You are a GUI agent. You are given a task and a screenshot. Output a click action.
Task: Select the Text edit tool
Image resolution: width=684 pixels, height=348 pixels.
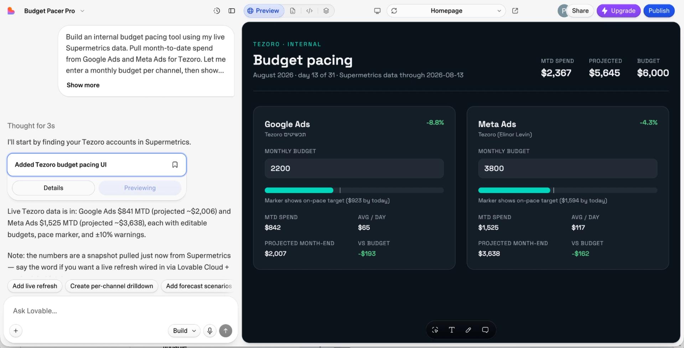[x=452, y=330]
